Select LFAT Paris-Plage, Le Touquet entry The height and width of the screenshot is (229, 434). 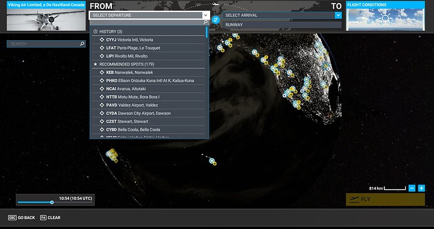pos(148,48)
